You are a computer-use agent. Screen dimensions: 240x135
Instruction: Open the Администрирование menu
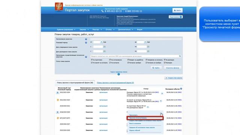[x=66, y=30]
